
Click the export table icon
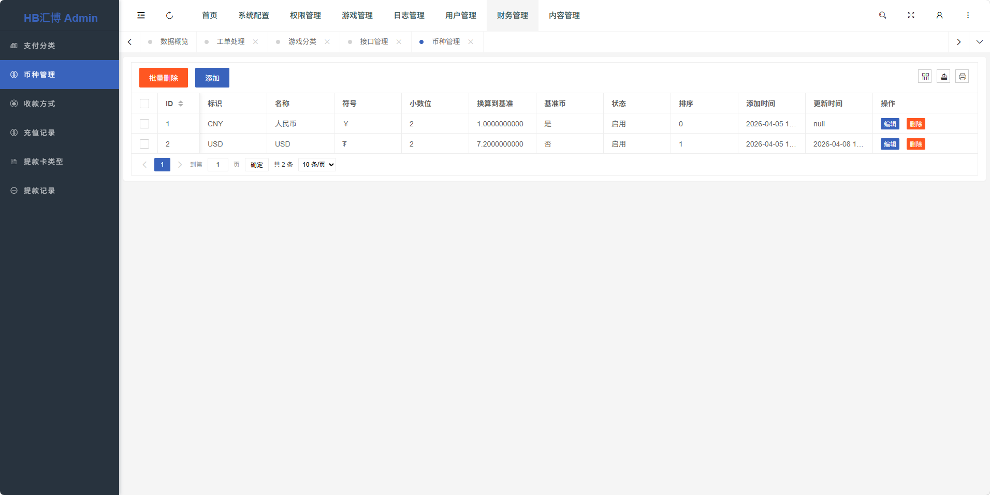tap(944, 77)
